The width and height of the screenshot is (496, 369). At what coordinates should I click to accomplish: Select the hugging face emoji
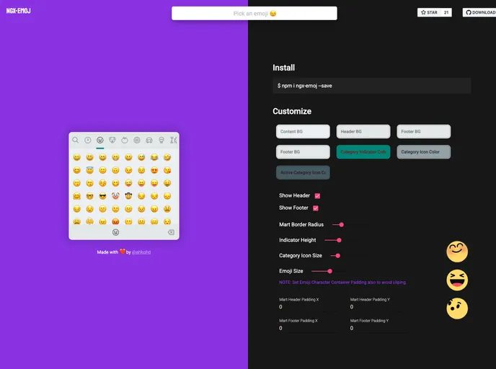pos(77,196)
